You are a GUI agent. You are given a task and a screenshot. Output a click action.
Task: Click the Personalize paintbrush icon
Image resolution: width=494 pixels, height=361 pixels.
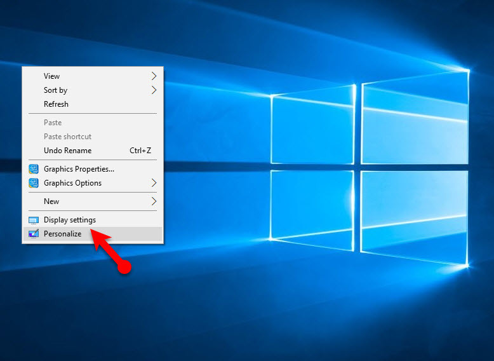(34, 234)
